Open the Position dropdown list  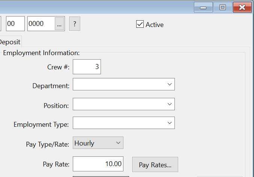pyautogui.click(x=124, y=104)
